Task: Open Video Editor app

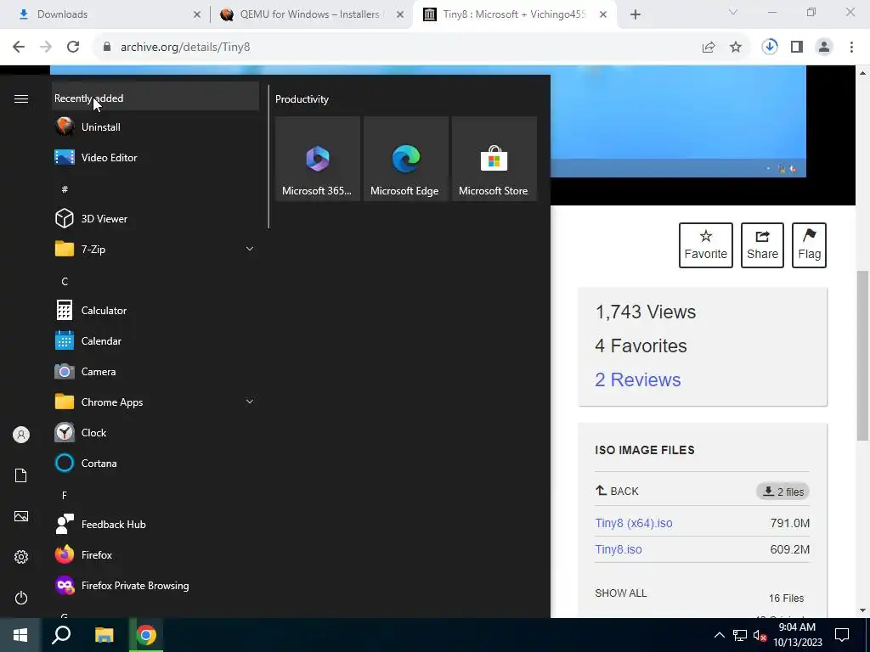Action: tap(155, 157)
